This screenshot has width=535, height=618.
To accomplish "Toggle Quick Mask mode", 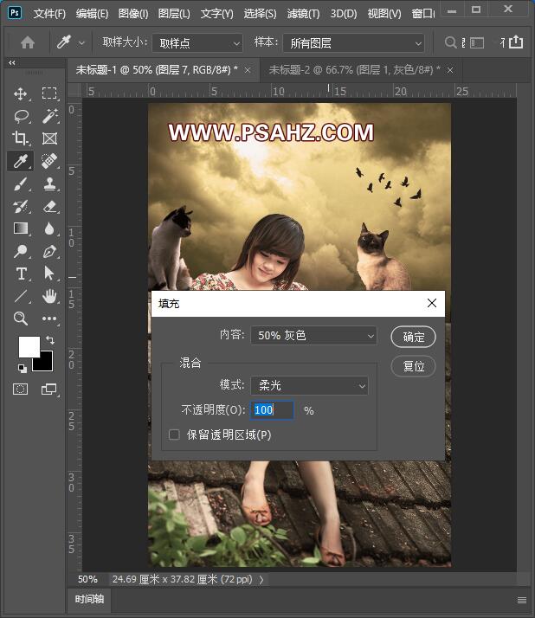I will click(x=21, y=389).
